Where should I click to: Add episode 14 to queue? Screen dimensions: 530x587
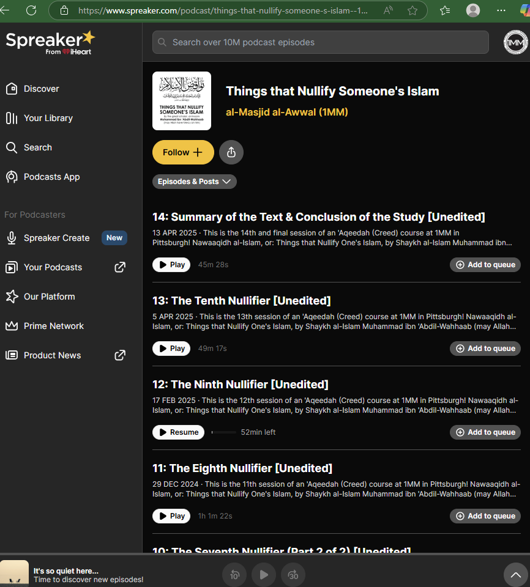tap(485, 265)
